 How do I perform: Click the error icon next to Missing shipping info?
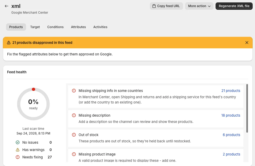tap(74, 91)
